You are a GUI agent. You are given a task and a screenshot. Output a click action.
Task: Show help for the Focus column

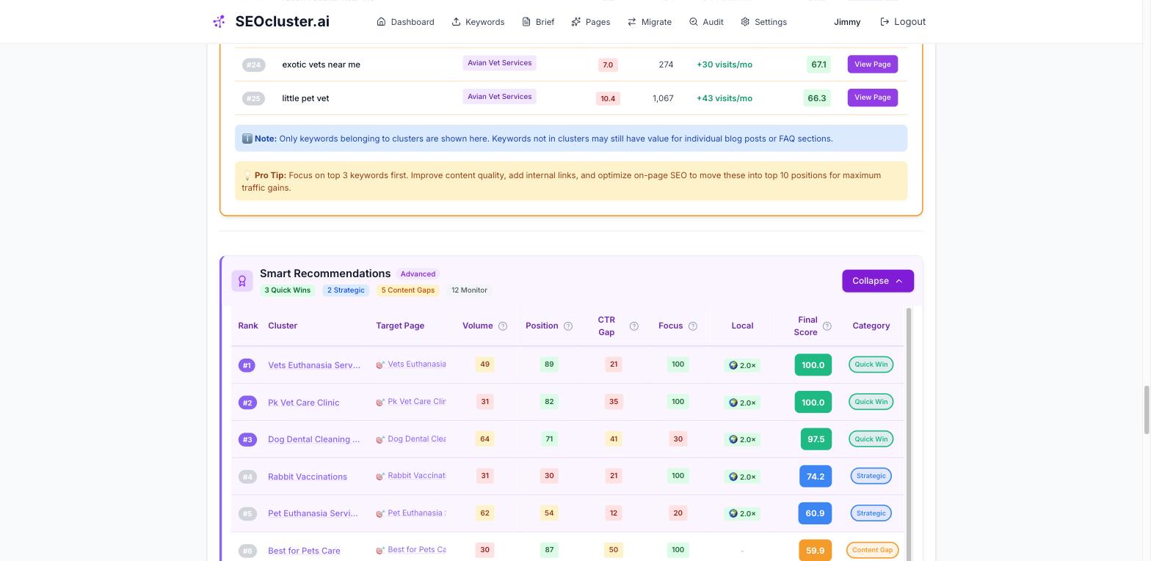tap(693, 326)
